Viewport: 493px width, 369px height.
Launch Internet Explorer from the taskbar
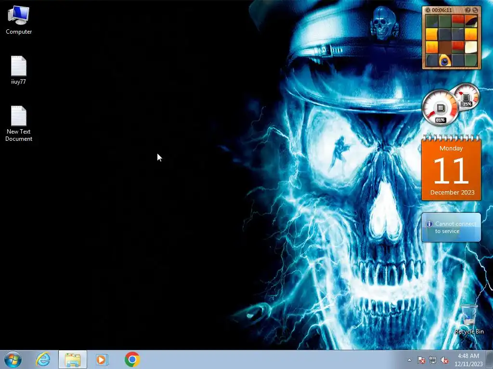(x=43, y=359)
